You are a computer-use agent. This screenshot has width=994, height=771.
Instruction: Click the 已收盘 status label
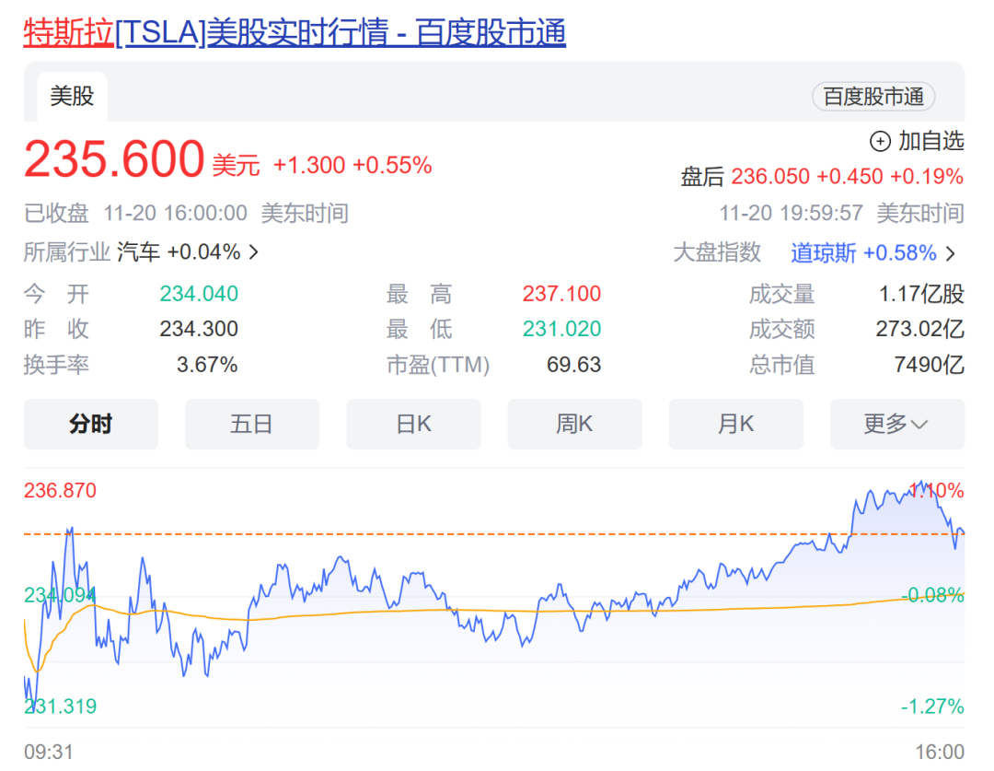56,213
